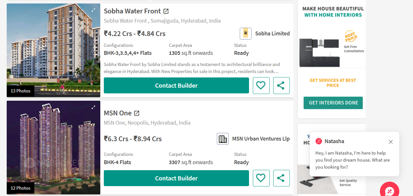Click the MSN Urban Ventures building icon
The width and height of the screenshot is (413, 196).
coord(223,139)
